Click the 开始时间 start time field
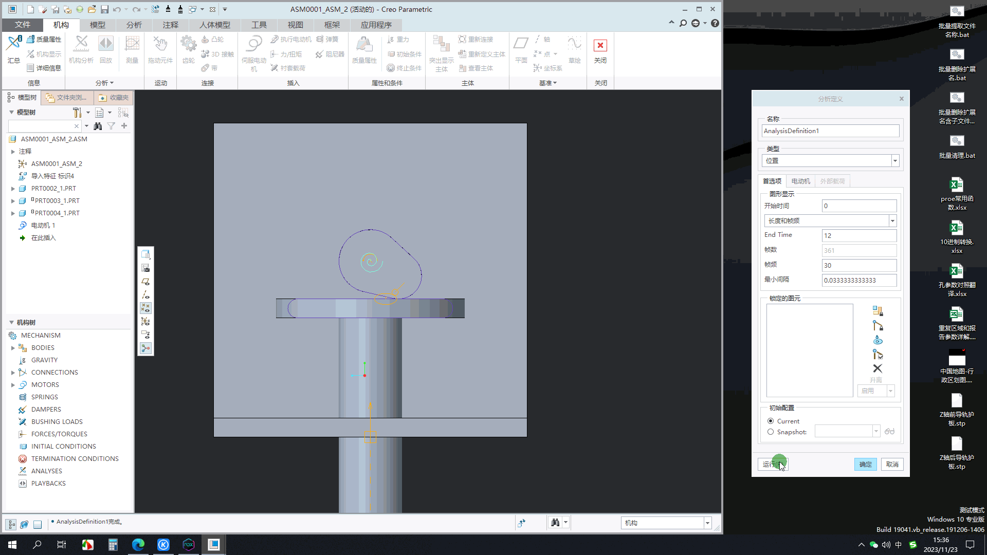The width and height of the screenshot is (987, 555). coord(860,206)
